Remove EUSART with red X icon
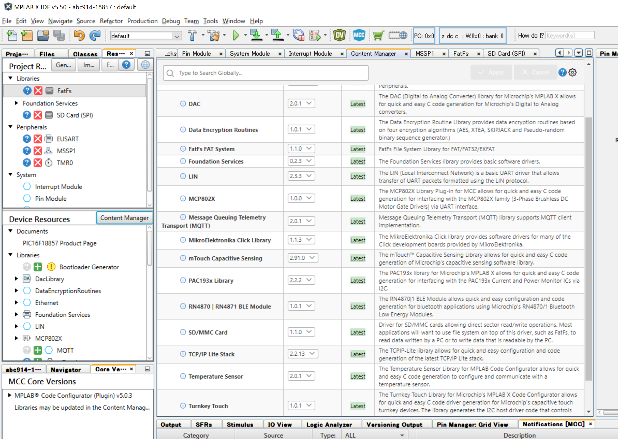 coord(38,139)
